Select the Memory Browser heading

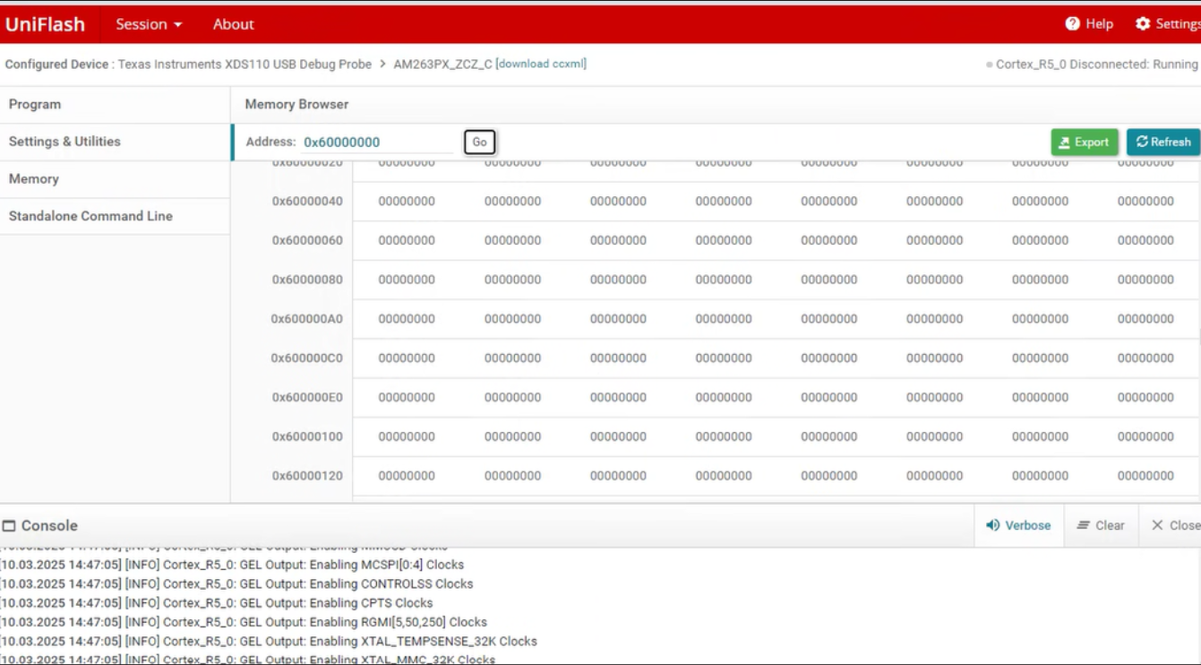pos(296,104)
